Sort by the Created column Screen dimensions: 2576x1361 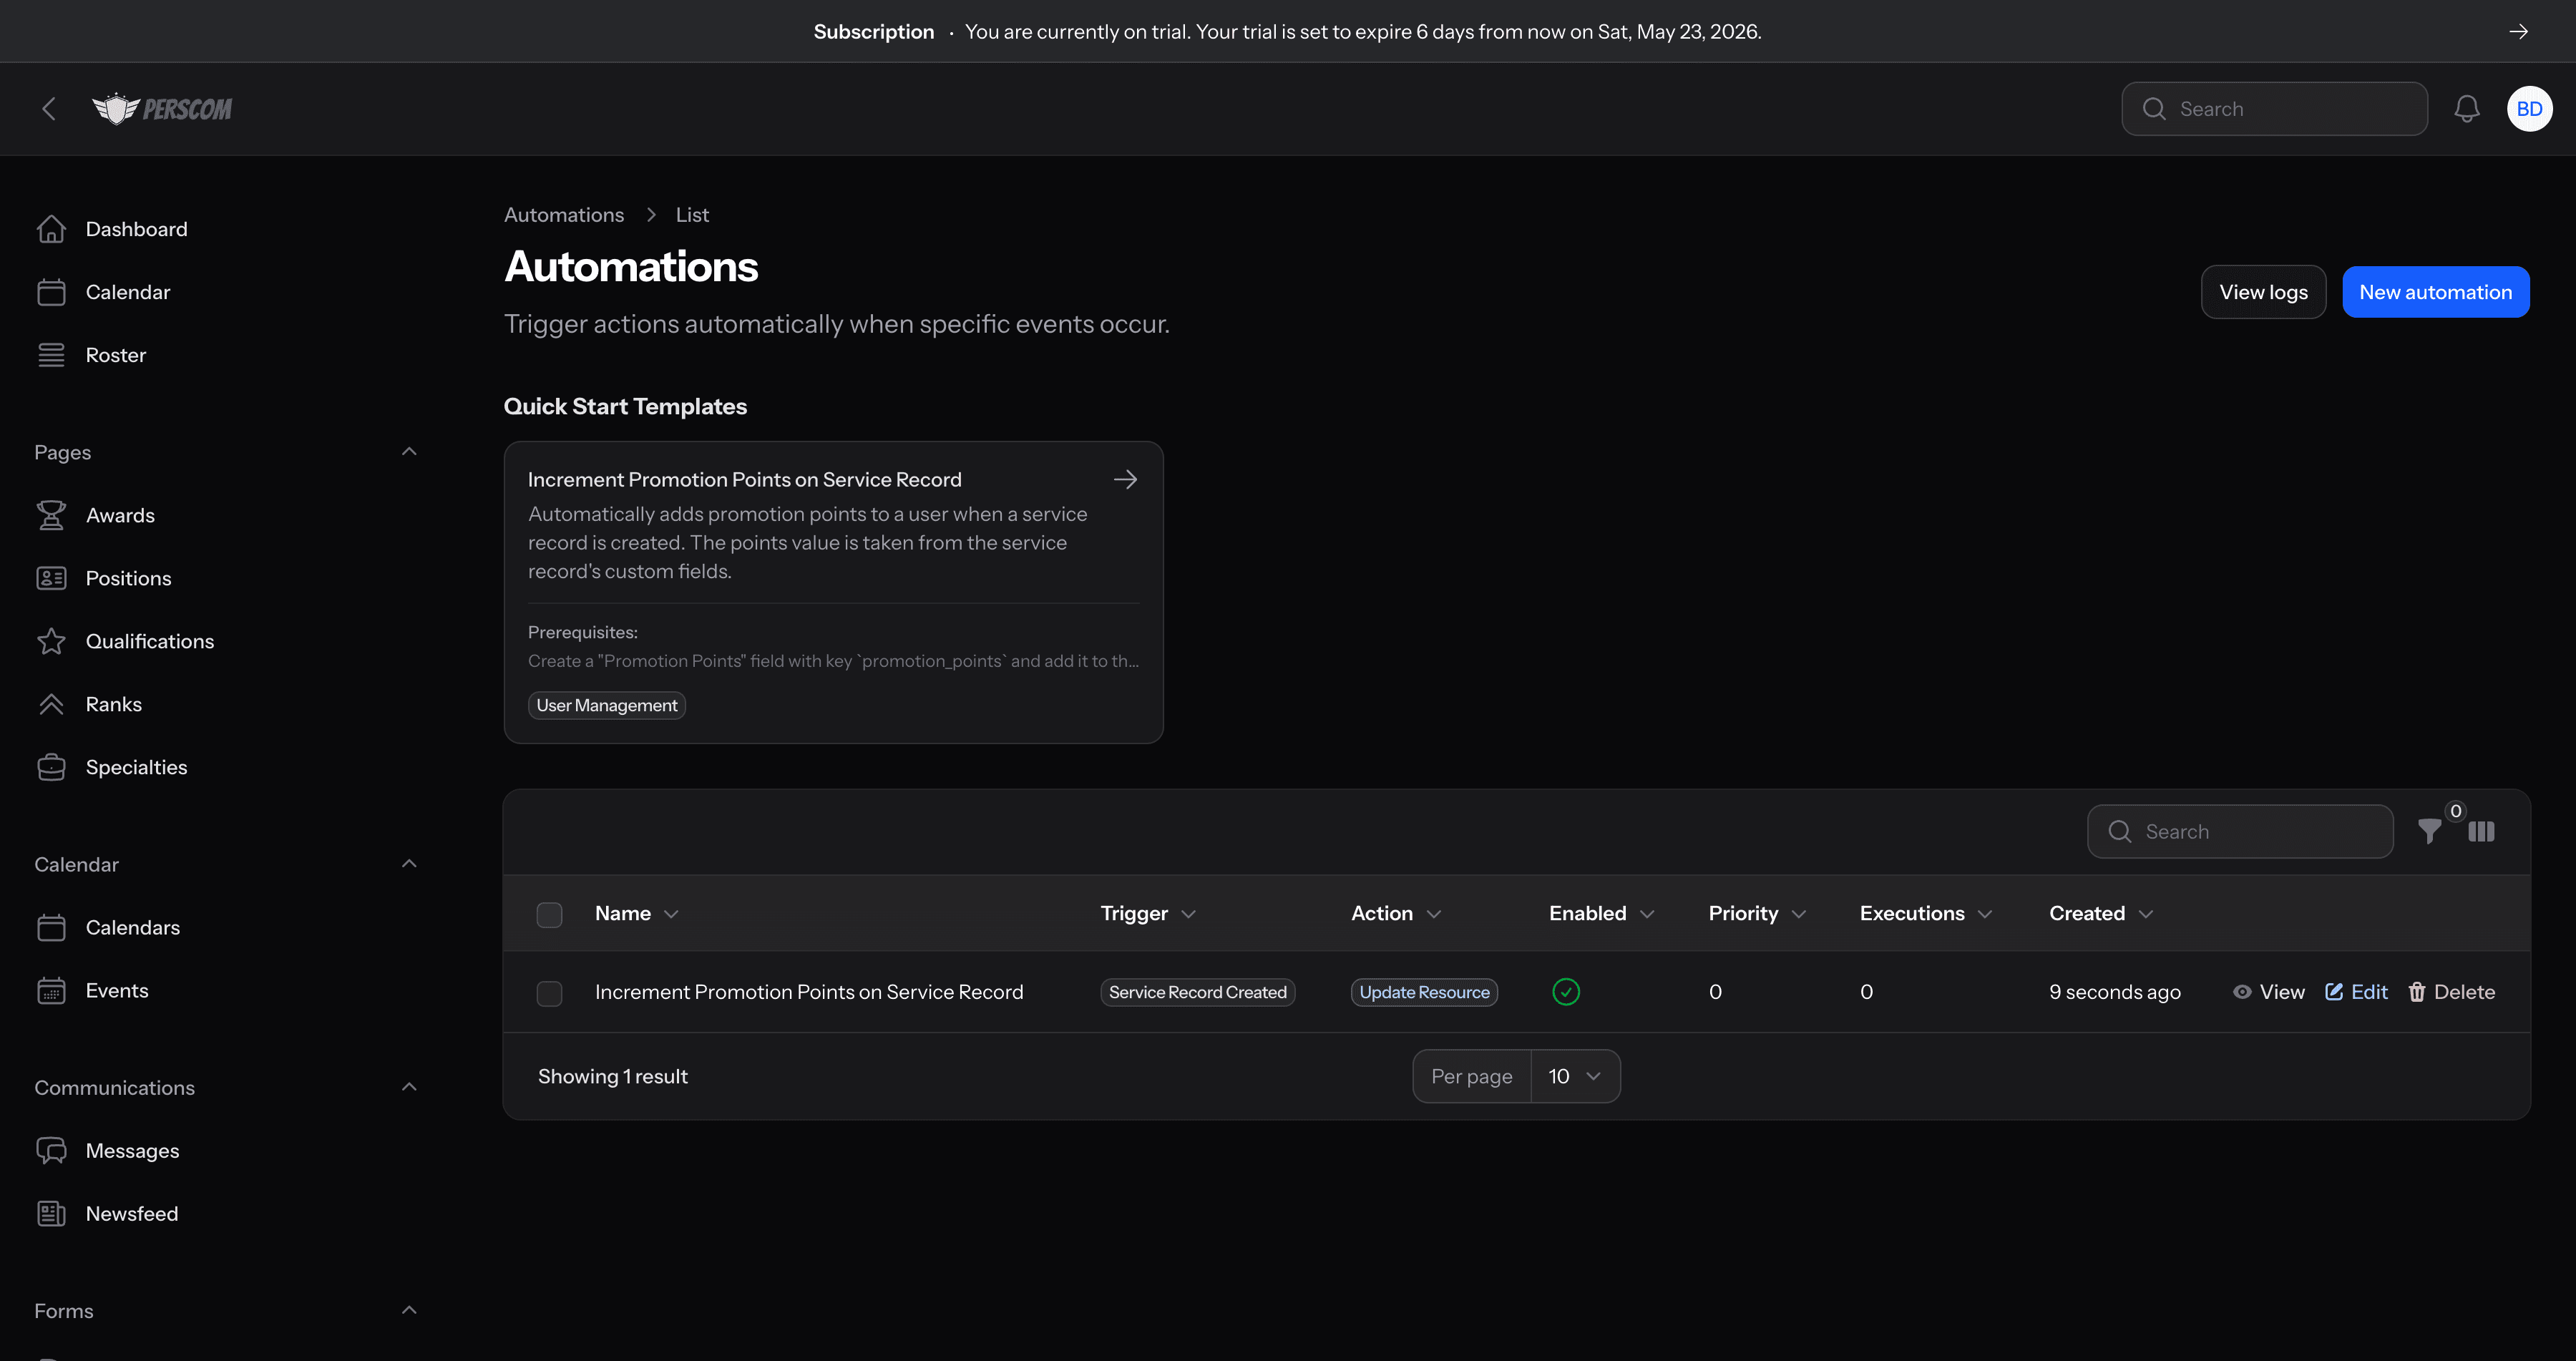(x=2101, y=913)
